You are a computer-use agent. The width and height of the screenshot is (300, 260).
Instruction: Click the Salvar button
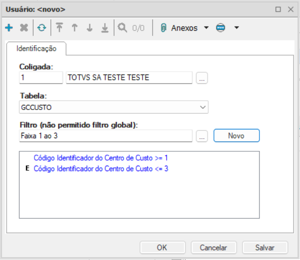coord(265,247)
